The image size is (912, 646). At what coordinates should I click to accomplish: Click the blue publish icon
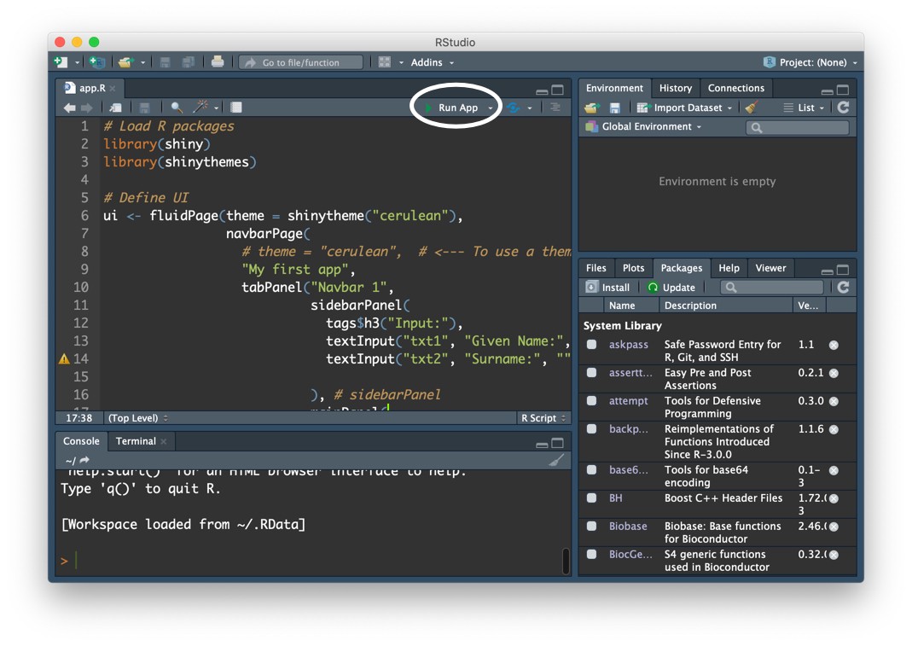[513, 107]
